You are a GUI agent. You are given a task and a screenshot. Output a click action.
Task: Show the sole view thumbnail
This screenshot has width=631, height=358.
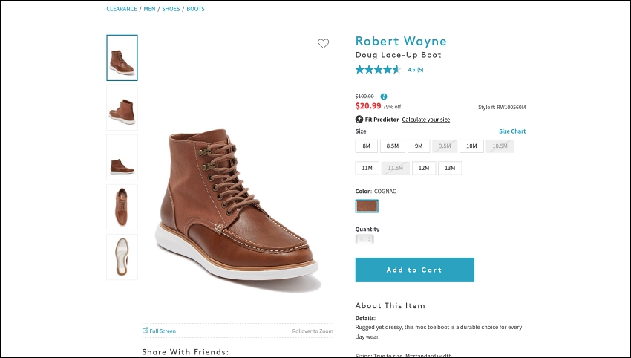122,257
